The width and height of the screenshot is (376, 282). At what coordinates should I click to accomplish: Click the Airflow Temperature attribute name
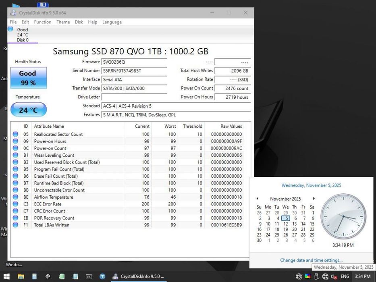54,197
